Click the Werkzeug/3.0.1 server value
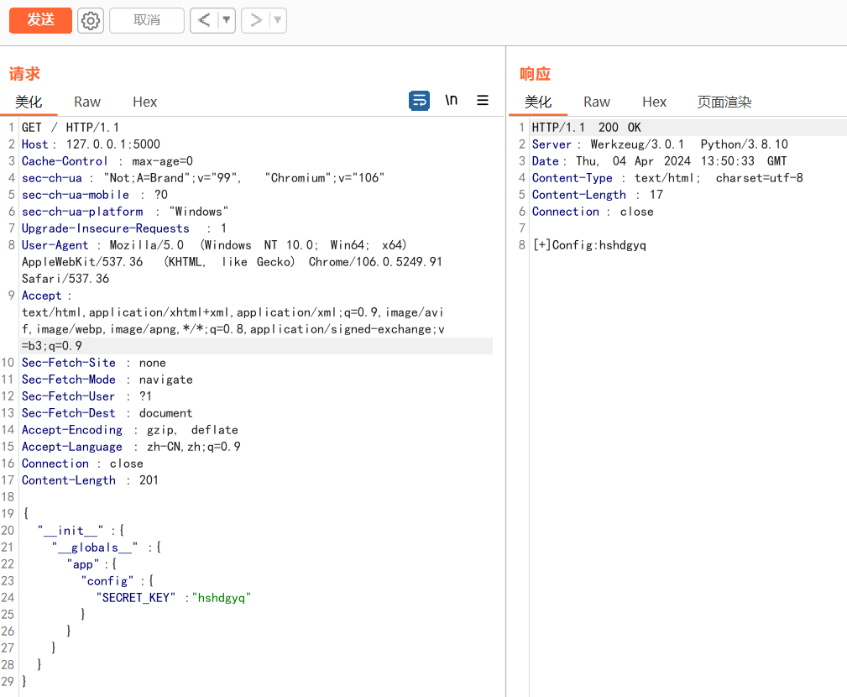 pyautogui.click(x=637, y=144)
